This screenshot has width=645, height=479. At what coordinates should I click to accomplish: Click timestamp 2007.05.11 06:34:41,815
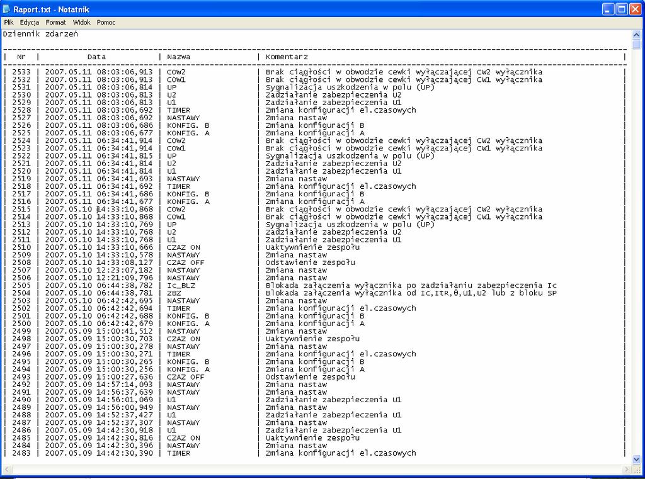coord(99,156)
